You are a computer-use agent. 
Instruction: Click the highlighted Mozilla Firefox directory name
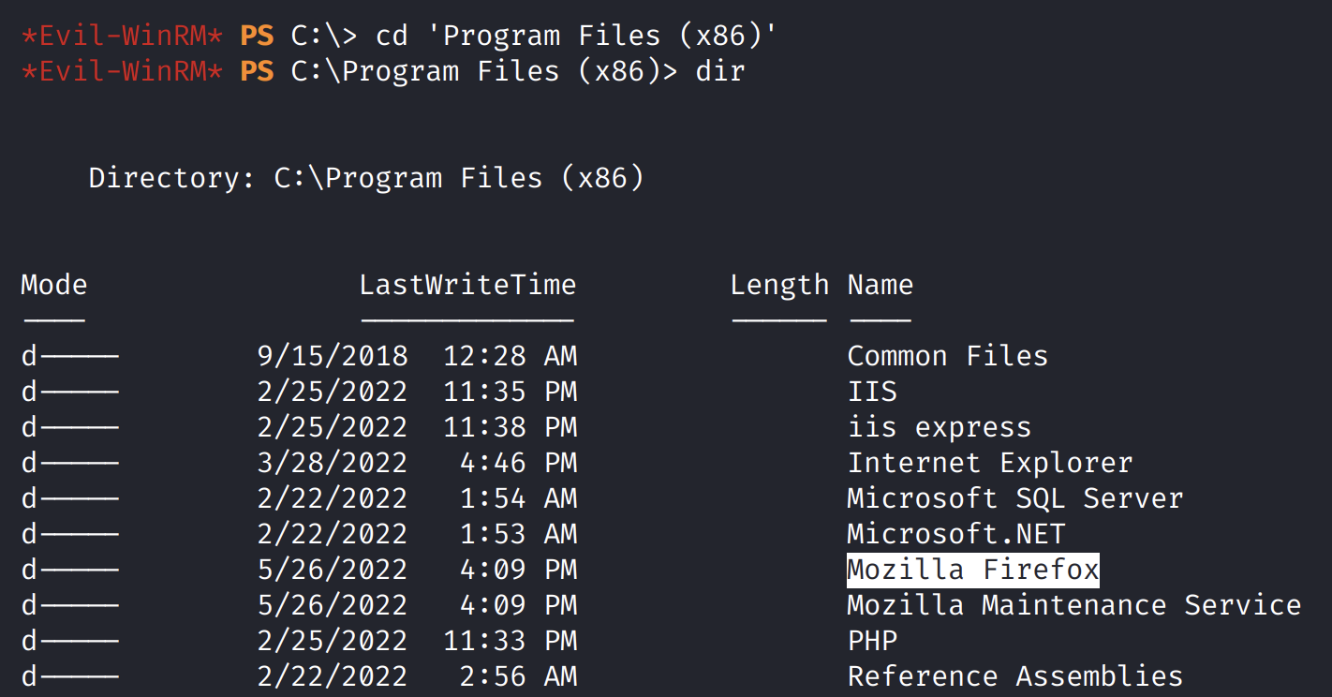(x=972, y=570)
